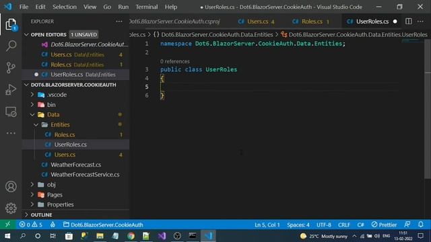Expand the obj folder
Viewport: 431px width, 242px height.
[x=32, y=185]
